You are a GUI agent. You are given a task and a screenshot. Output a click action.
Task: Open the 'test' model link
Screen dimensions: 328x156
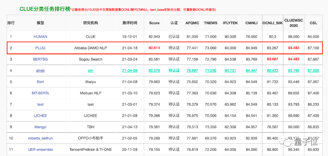point(40,105)
